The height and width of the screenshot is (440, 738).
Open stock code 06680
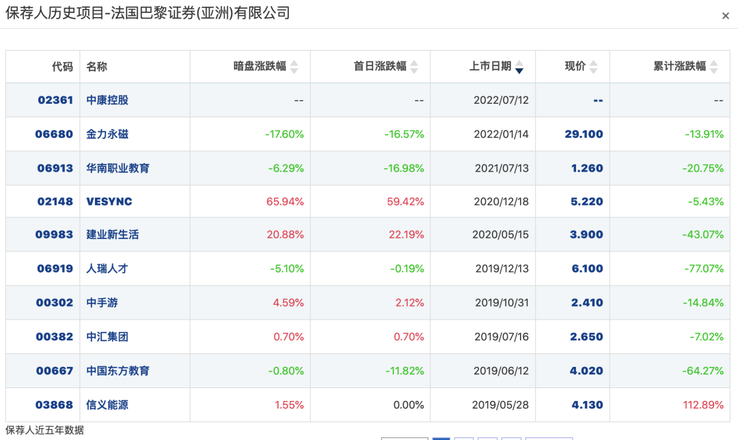(x=54, y=134)
